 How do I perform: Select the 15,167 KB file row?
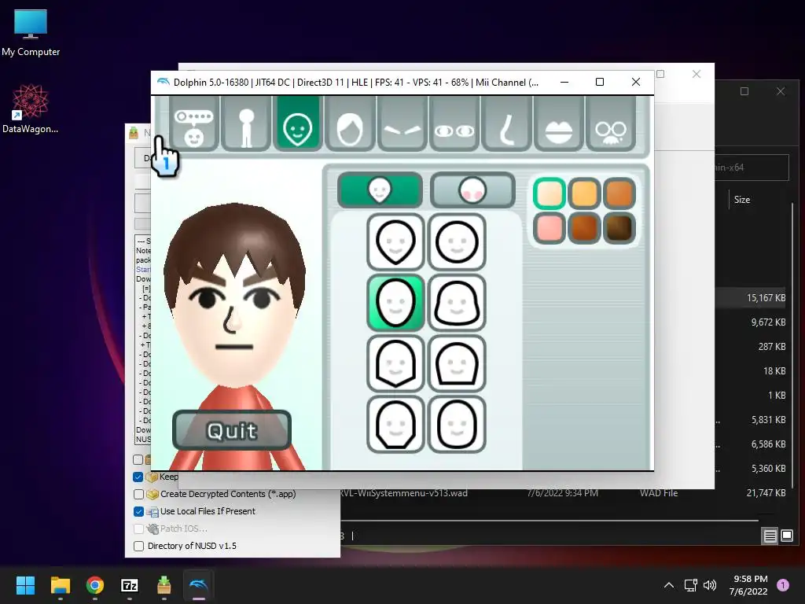coord(750,298)
